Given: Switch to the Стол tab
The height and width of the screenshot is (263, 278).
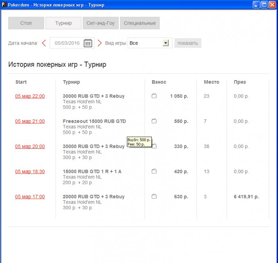Looking at the screenshot, I should tap(26, 23).
